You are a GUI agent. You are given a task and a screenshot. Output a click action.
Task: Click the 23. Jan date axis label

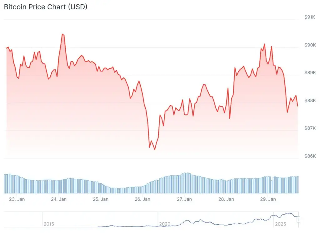click(x=17, y=199)
